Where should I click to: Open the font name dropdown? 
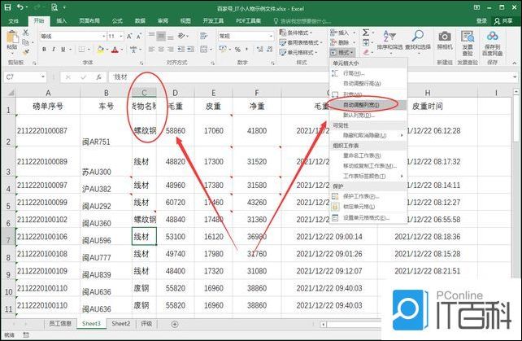tap(104, 36)
